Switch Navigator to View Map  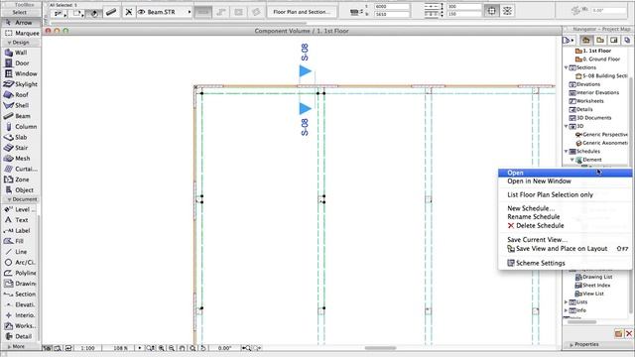(x=599, y=40)
